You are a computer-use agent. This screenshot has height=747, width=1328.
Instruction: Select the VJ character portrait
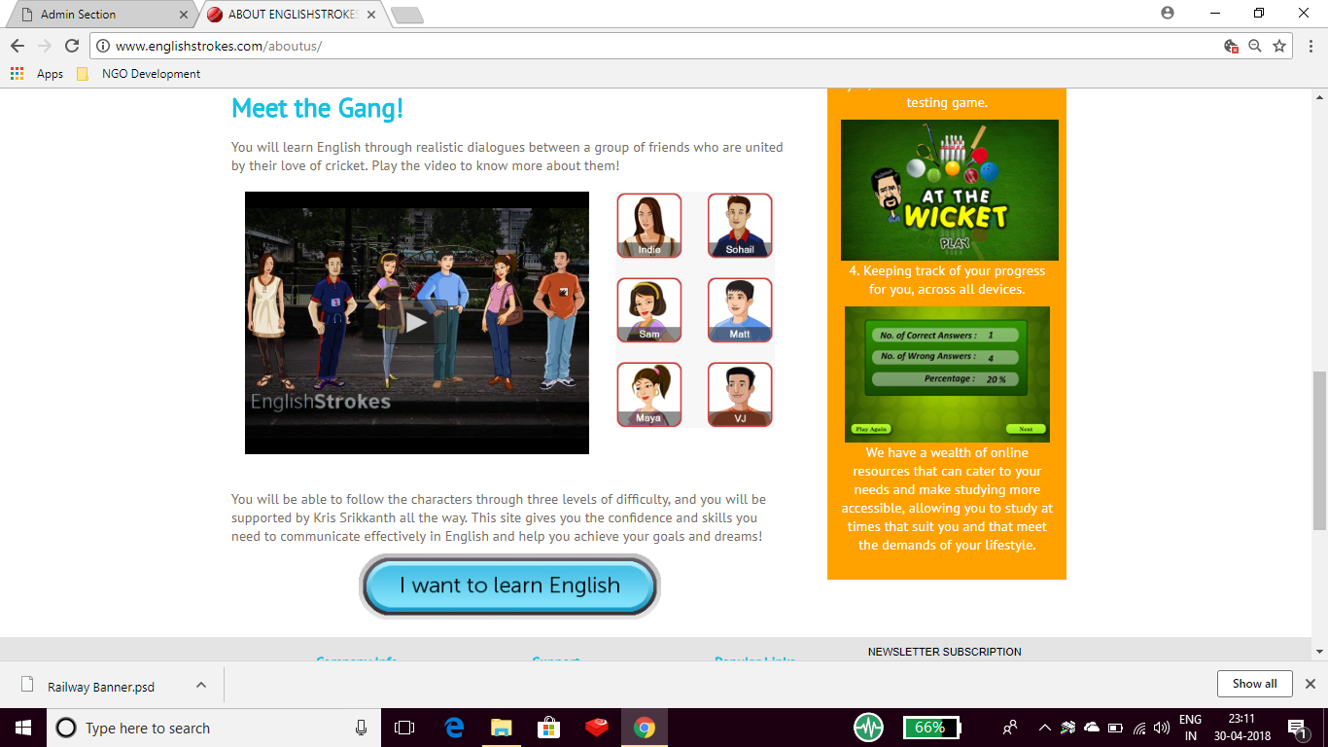pyautogui.click(x=740, y=395)
